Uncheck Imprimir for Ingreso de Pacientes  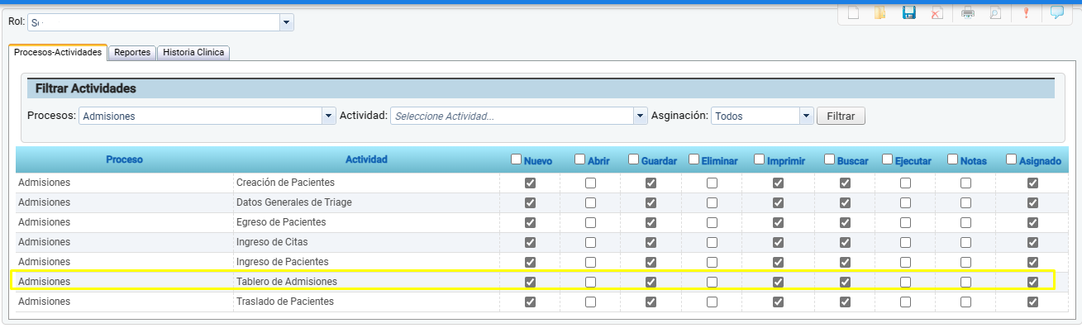[778, 262]
